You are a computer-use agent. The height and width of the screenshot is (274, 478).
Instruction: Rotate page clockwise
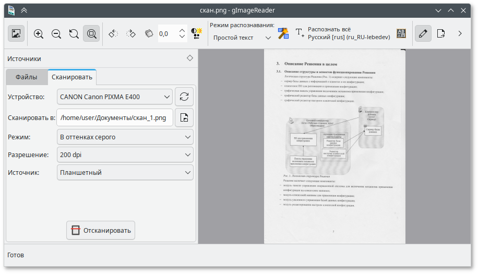[x=131, y=33]
